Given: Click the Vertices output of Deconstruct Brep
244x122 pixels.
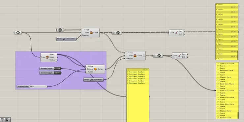Looking at the screenshot, I should click(x=52, y=60).
